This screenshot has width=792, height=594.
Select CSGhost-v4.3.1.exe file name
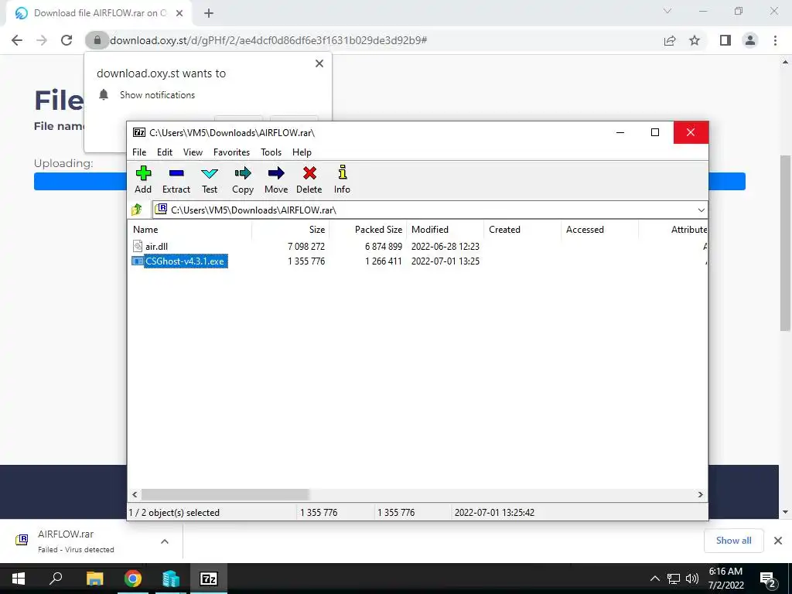point(185,261)
